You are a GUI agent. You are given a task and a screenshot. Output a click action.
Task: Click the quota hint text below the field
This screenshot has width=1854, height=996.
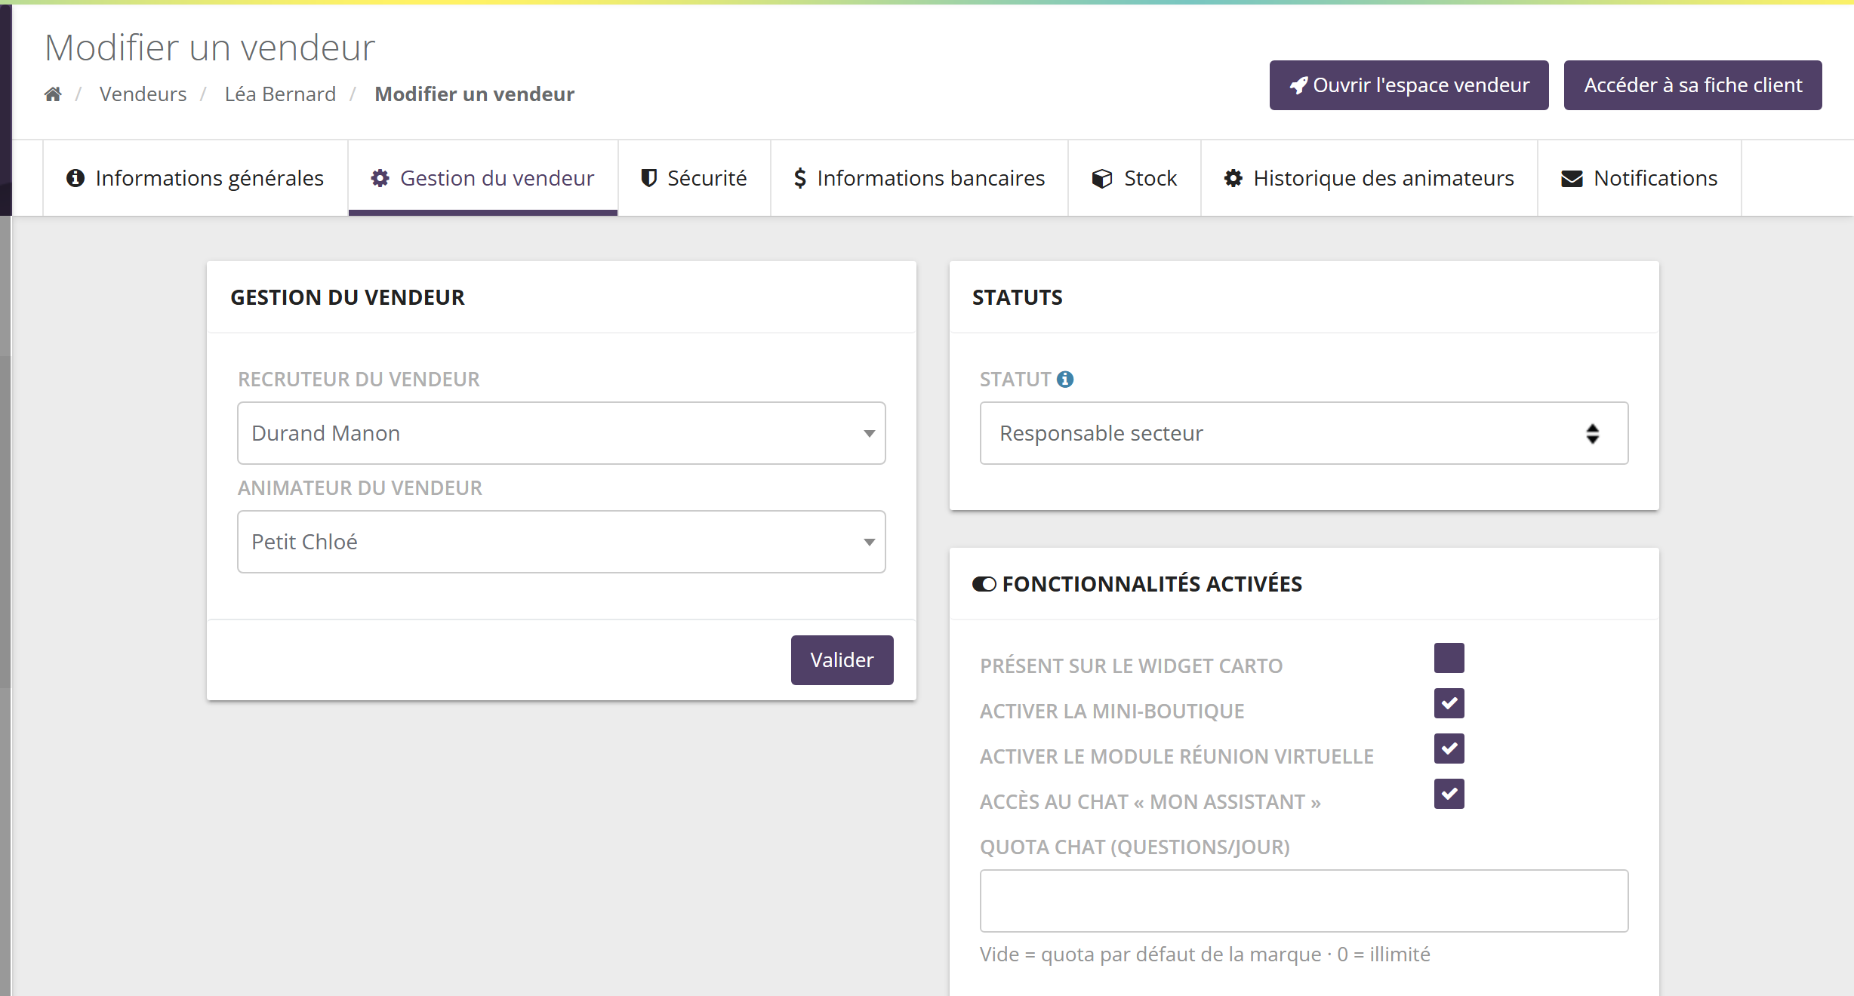[x=1205, y=954]
